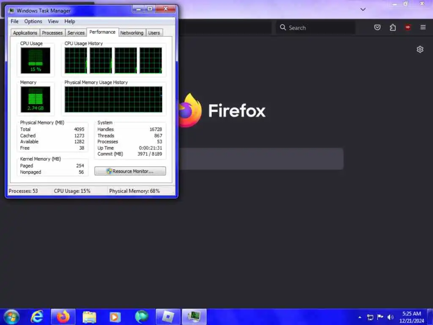The image size is (433, 325).
Task: Click the Threads value 867
Action: pos(158,136)
